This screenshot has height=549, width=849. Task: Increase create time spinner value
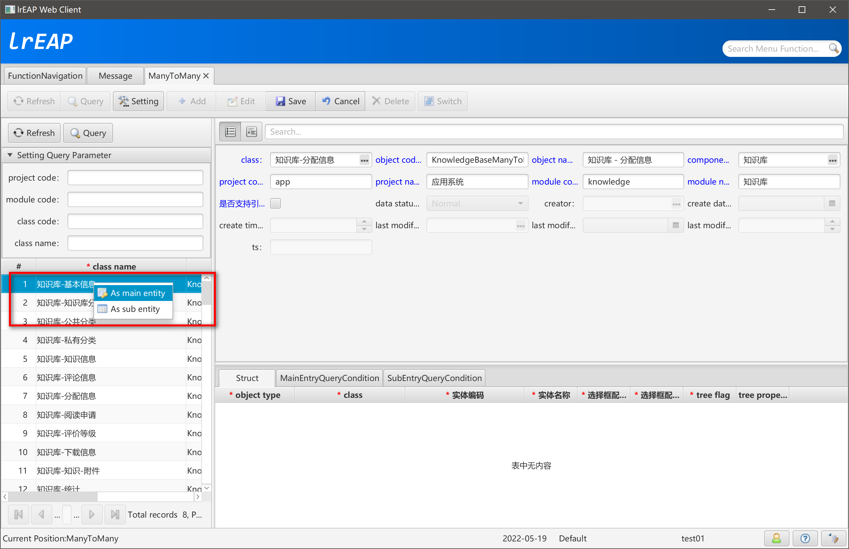click(x=364, y=222)
